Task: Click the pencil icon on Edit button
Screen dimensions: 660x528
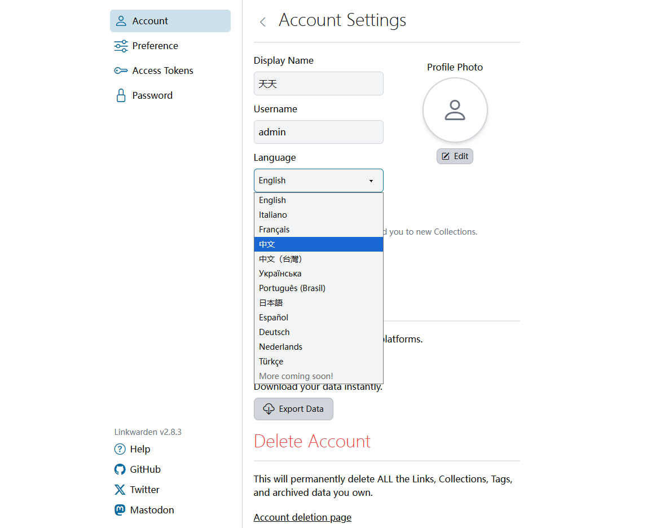Action: point(446,156)
